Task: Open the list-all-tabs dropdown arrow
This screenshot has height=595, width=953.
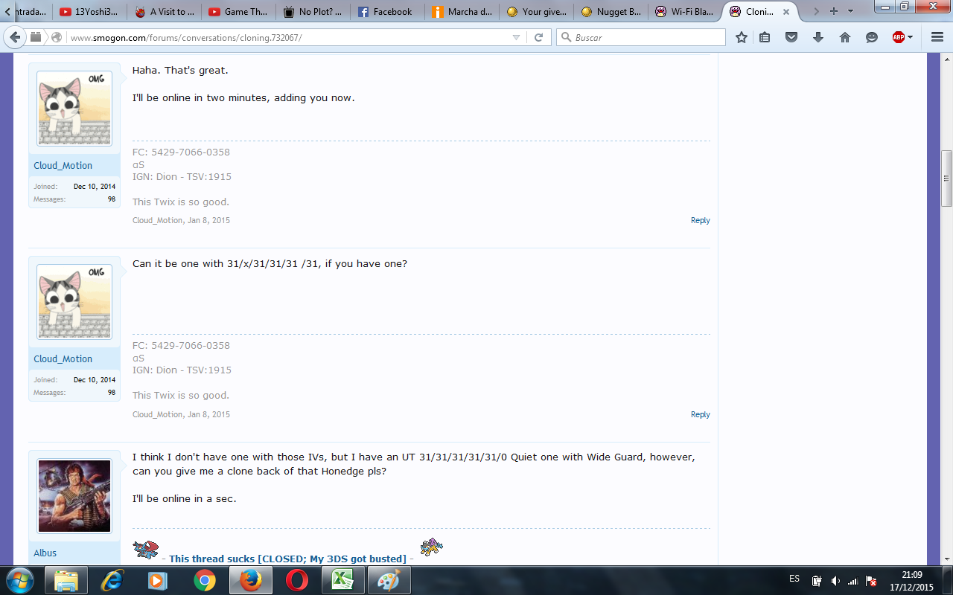Action: click(x=850, y=11)
